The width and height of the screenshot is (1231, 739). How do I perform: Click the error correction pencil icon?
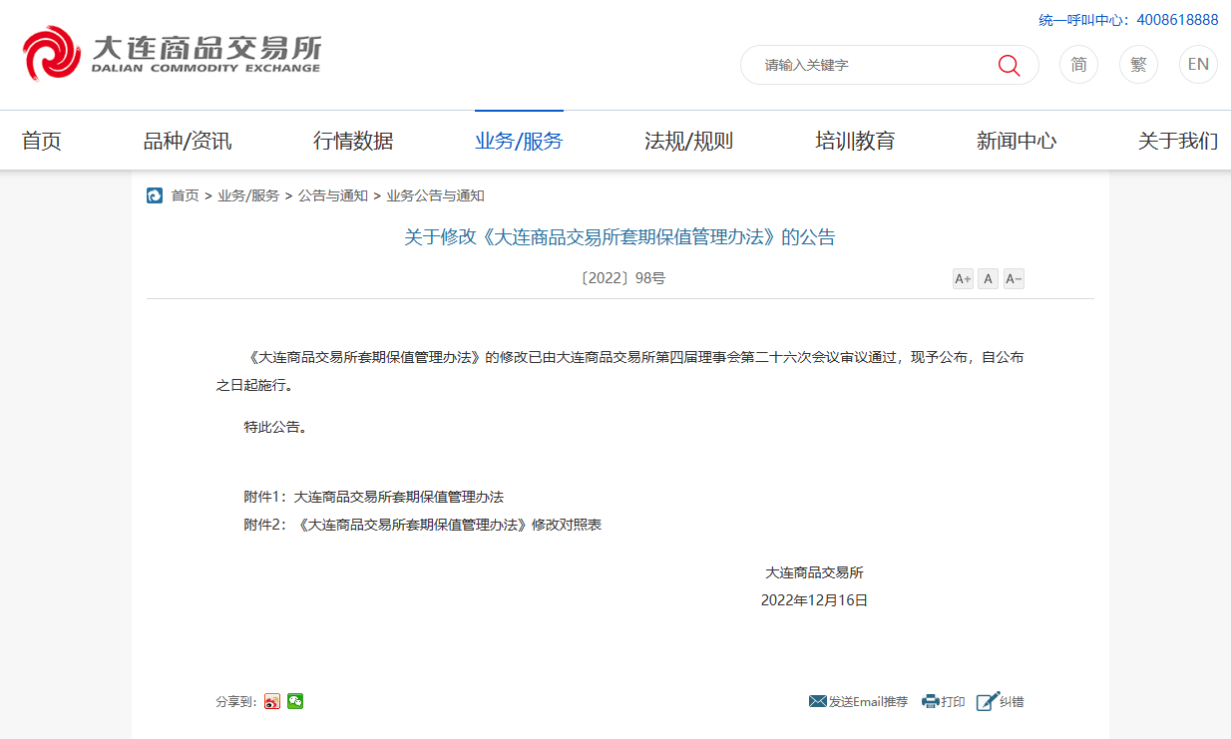pos(987,702)
